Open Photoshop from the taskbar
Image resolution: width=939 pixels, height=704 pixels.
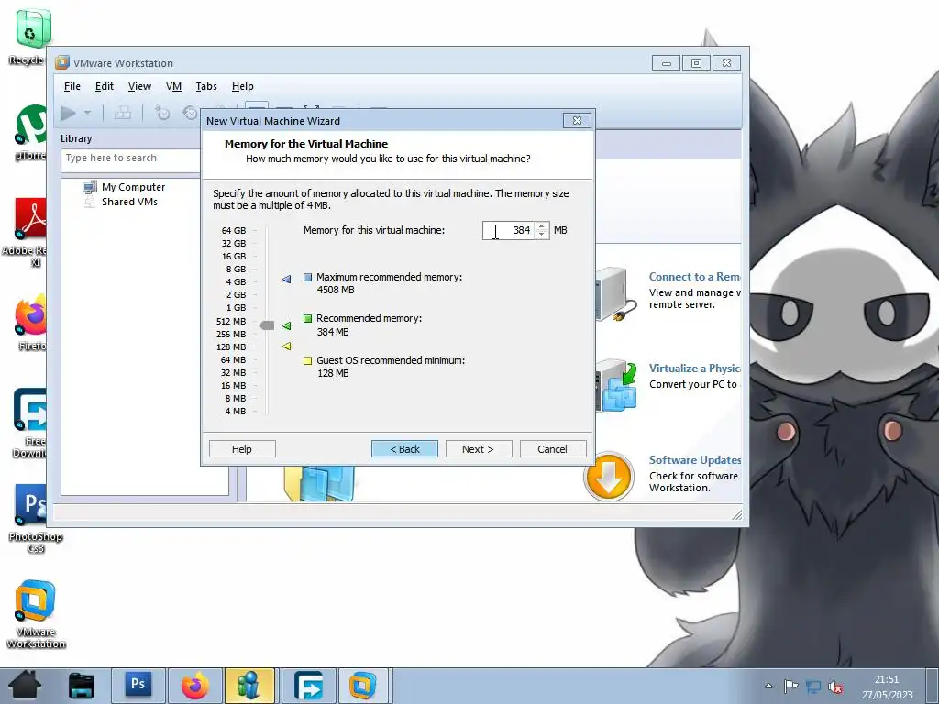138,686
